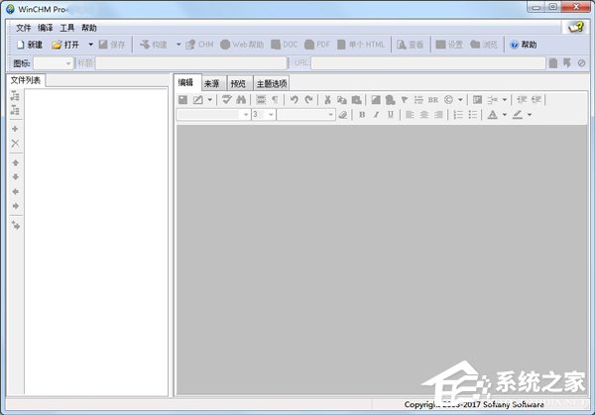Switch to the 预览 tab
The width and height of the screenshot is (595, 415).
(x=238, y=83)
